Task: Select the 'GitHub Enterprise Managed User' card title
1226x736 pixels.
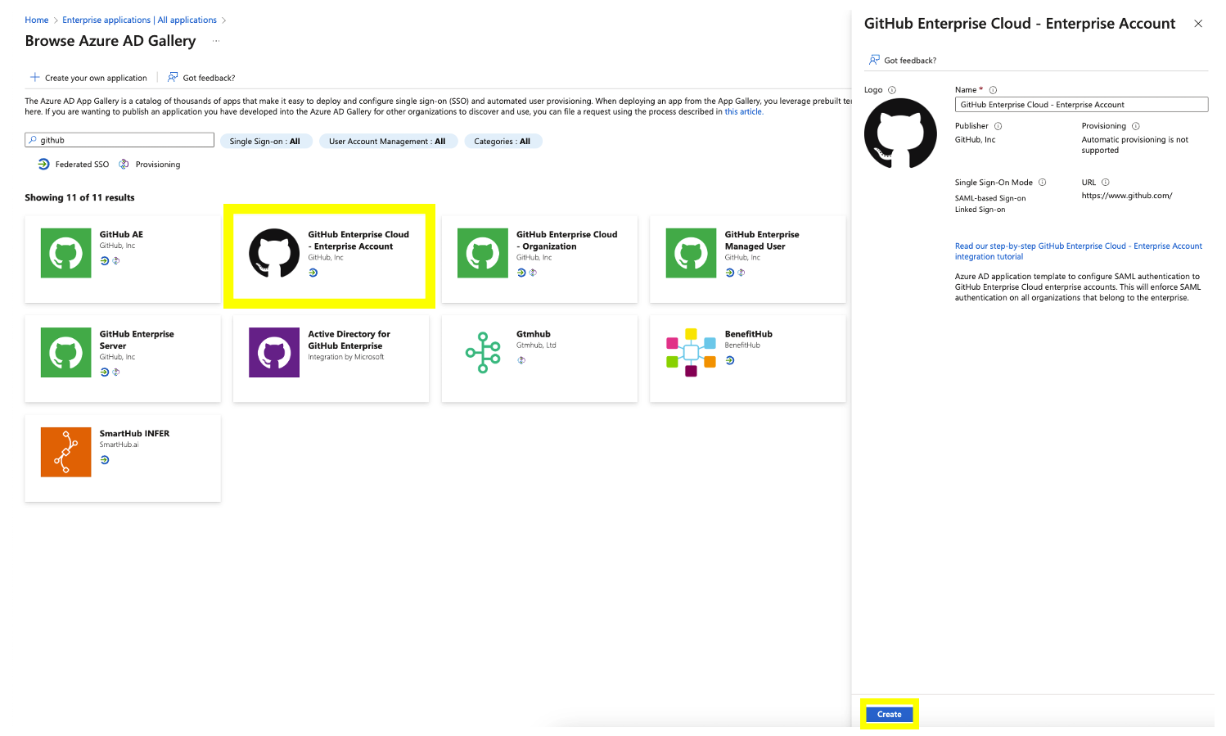Action: [762, 241]
